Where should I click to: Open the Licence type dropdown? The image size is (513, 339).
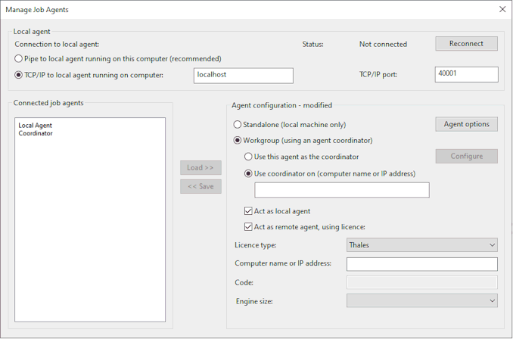(x=421, y=245)
